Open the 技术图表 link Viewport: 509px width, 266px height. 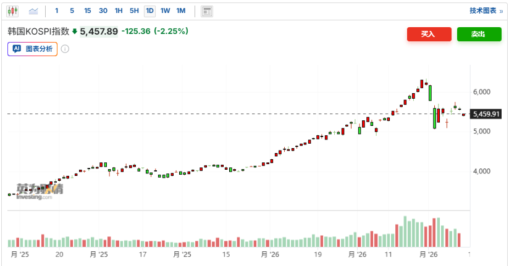point(486,11)
